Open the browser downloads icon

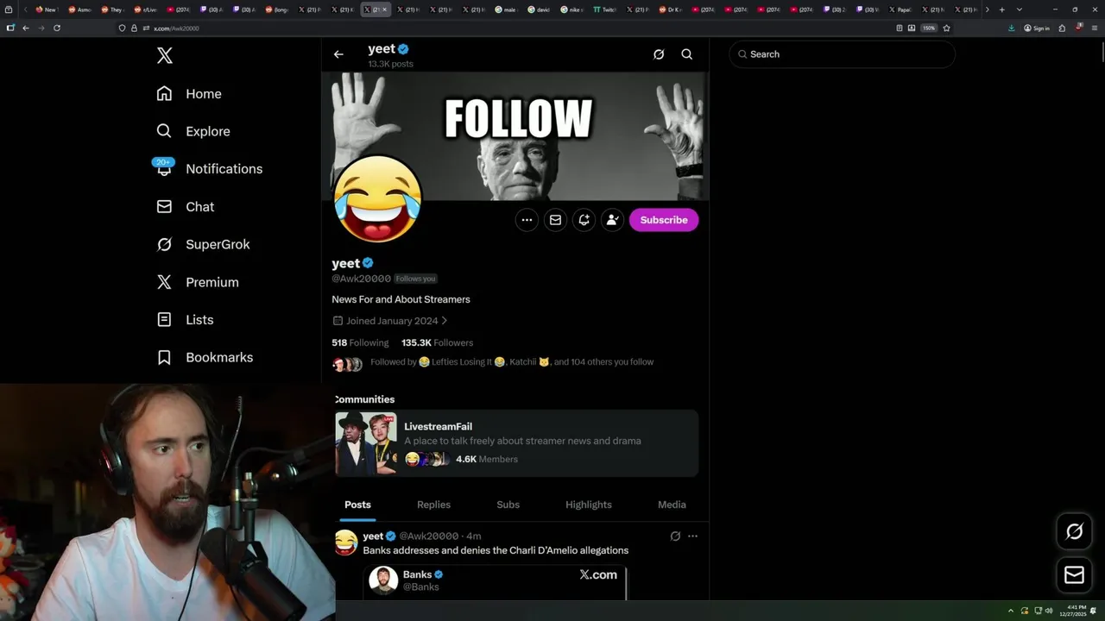click(x=1012, y=28)
